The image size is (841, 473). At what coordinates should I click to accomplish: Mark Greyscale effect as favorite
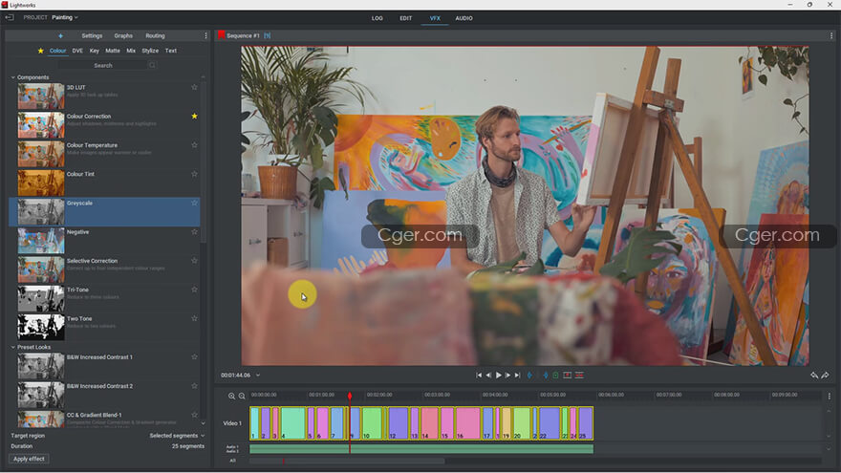click(x=195, y=203)
